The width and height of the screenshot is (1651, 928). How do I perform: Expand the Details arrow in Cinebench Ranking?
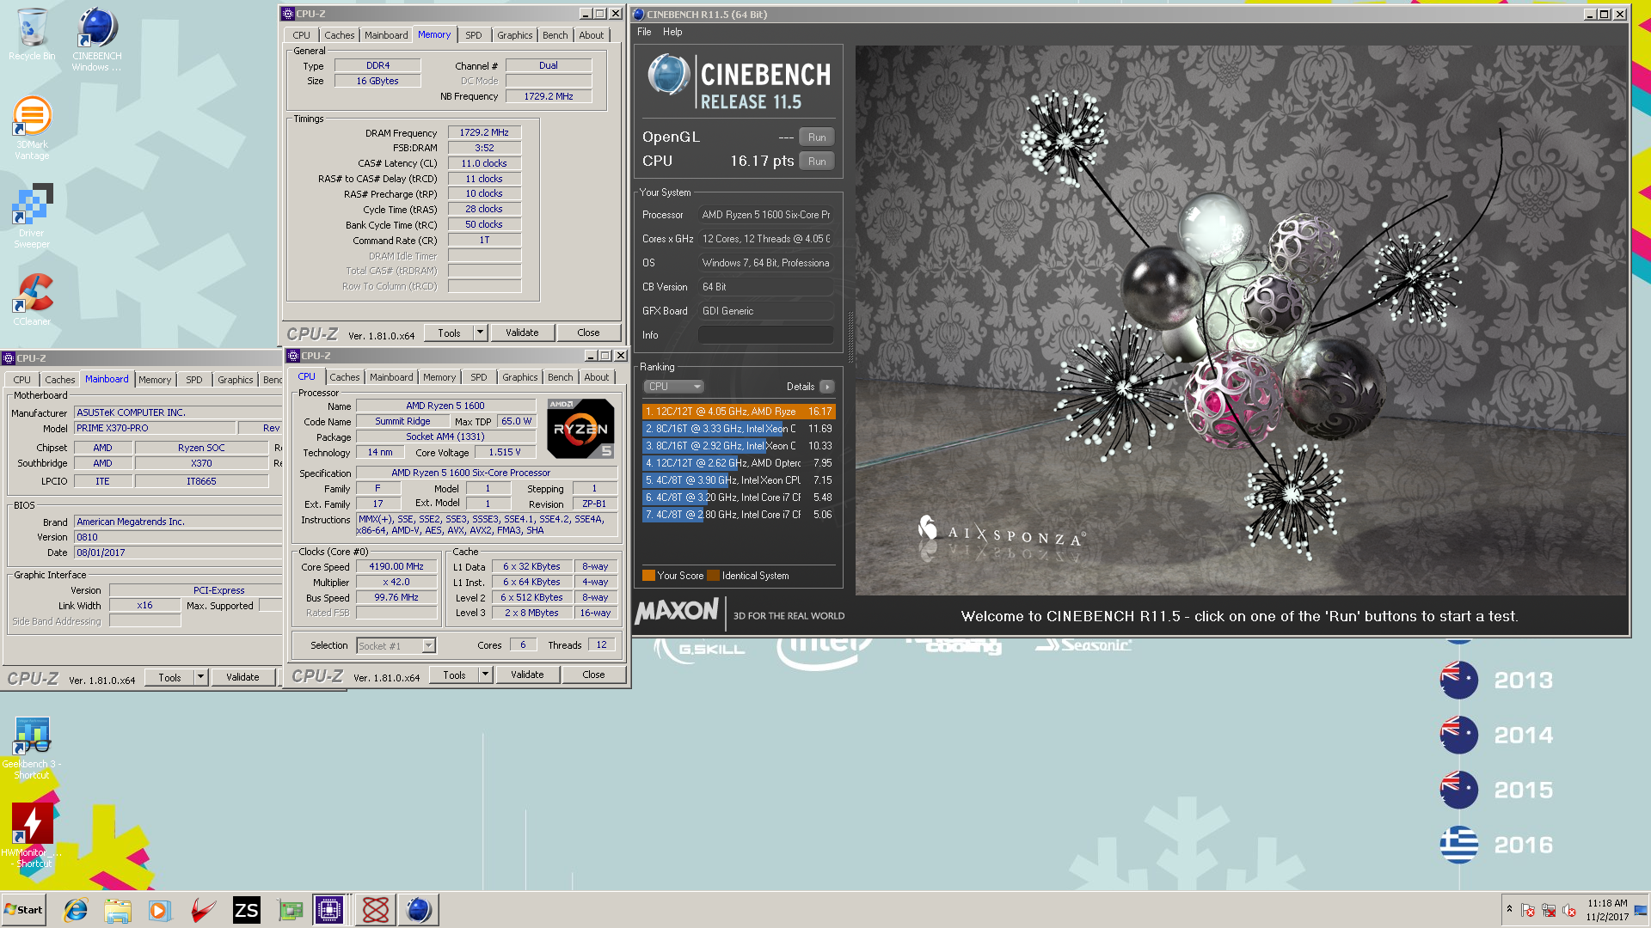[827, 387]
